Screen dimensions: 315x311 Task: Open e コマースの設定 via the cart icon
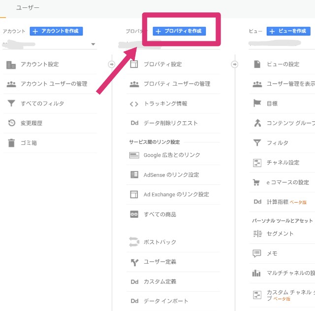click(256, 182)
